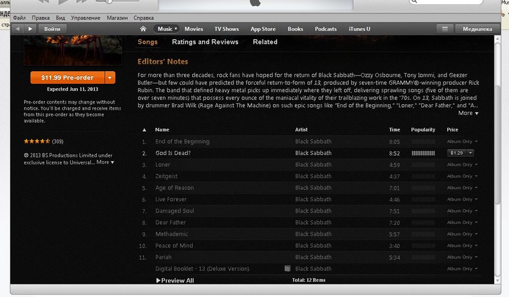509x297 pixels.
Task: Open the Управление menu
Action: click(86, 18)
